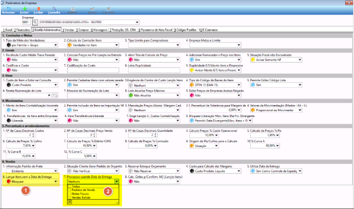Image resolution: width=354 pixels, height=209 pixels.
Task: Switch to the 4 Vendas tab
Action: [68, 30]
